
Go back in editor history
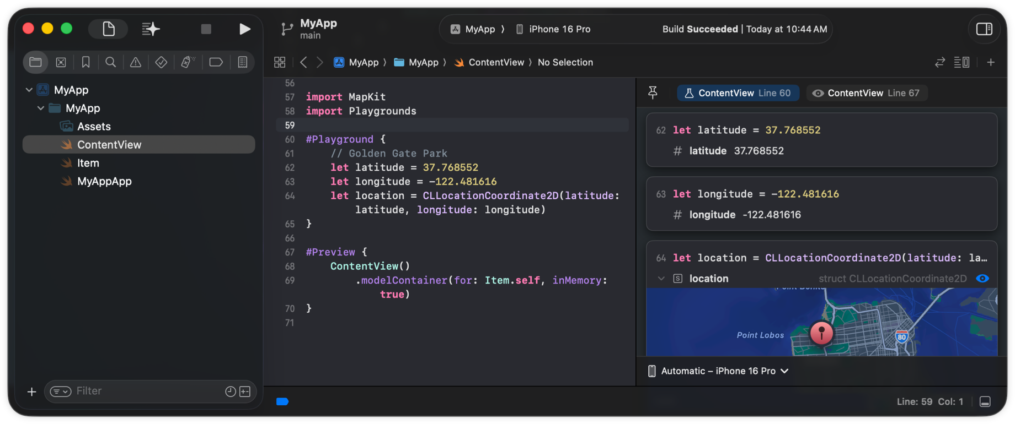coord(303,62)
